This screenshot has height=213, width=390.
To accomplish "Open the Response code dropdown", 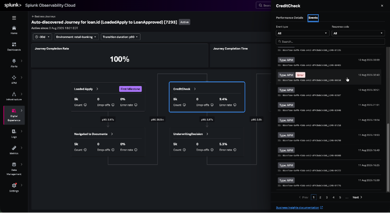I will (358, 33).
